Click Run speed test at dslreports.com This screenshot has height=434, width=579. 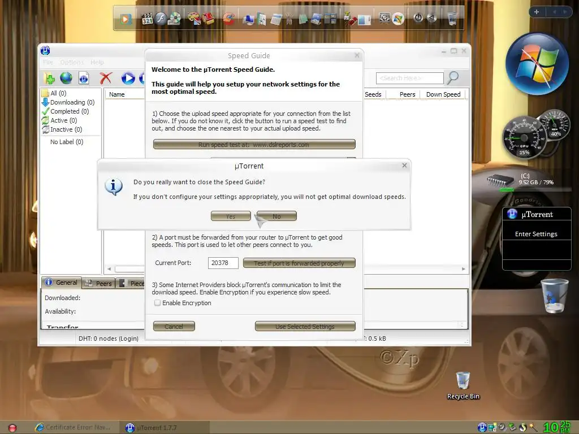pos(254,144)
